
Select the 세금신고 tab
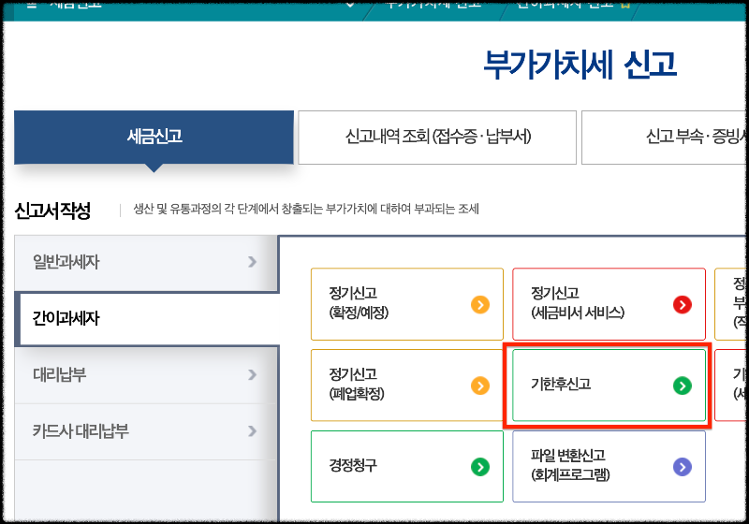pyautogui.click(x=154, y=138)
